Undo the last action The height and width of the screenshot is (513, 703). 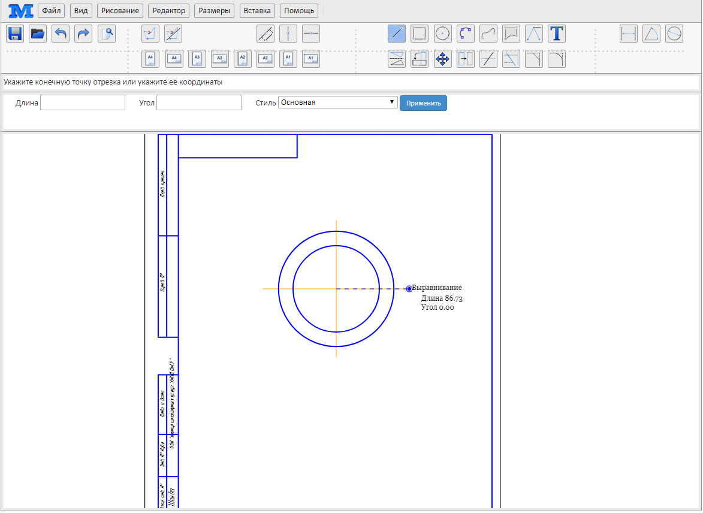(x=61, y=34)
